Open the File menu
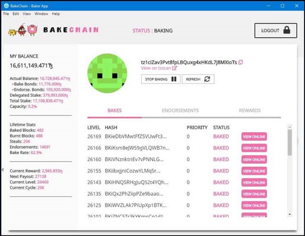This screenshot has height=236, width=305. 6,14
